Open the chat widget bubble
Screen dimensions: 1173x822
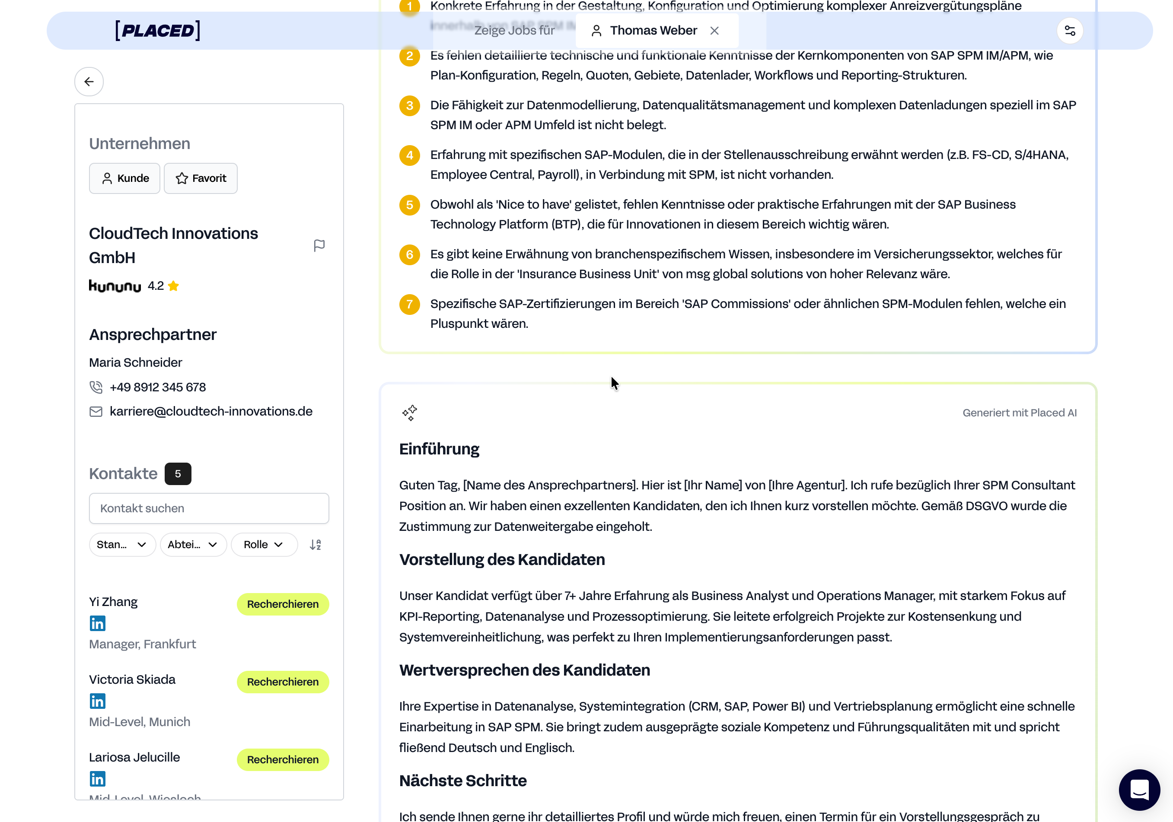(1139, 789)
